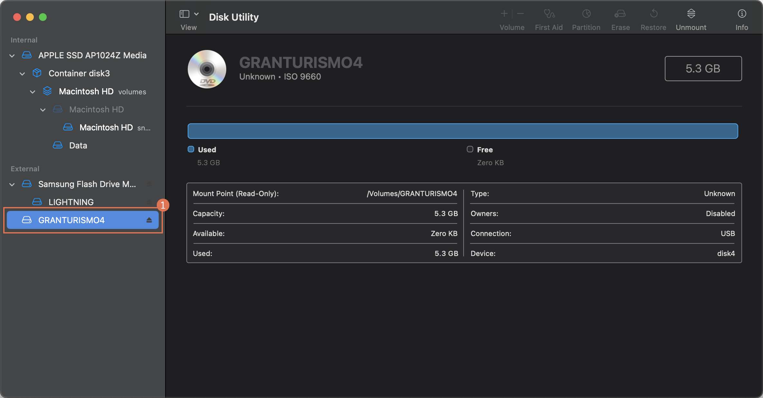This screenshot has width=763, height=398.
Task: Collapse Container disk3 in the sidebar
Action: 22,73
